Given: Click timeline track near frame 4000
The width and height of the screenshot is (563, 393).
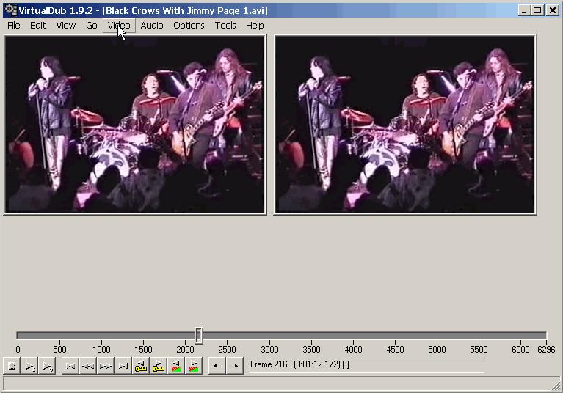Looking at the screenshot, I should click(x=353, y=336).
